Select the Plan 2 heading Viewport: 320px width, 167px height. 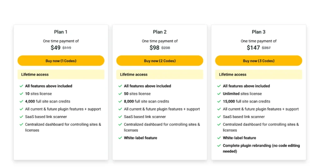(160, 32)
